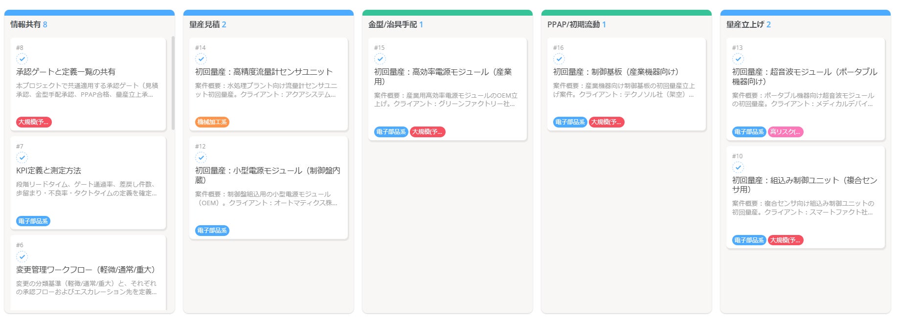The width and height of the screenshot is (898, 319).
Task: Click the pink 高リスク tag on card #13
Action: [x=786, y=132]
